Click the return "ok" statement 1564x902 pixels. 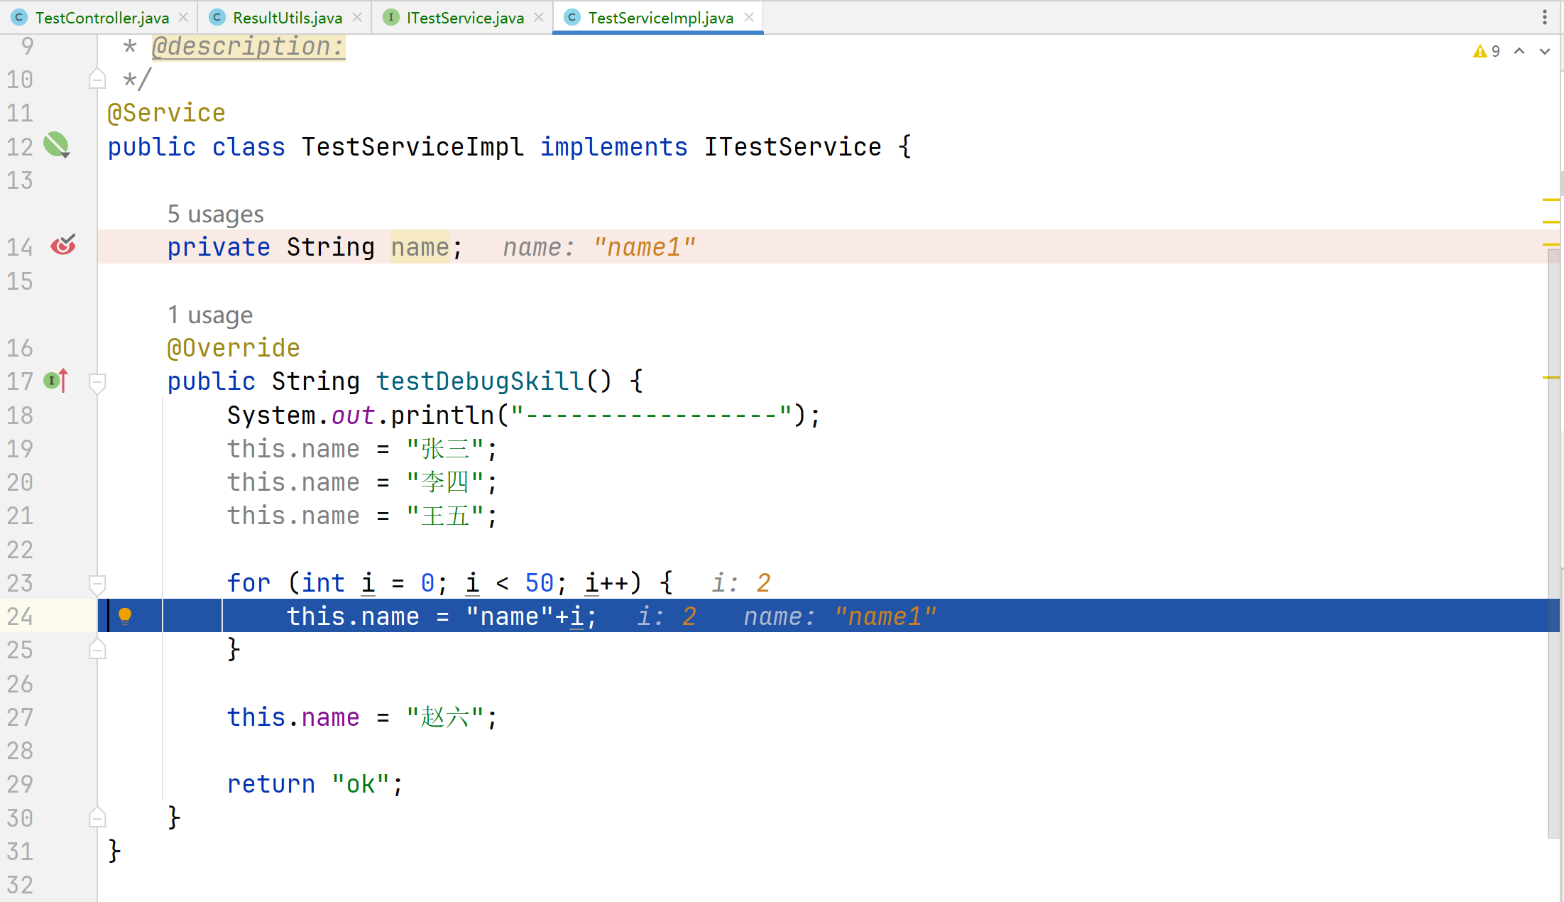click(x=315, y=784)
